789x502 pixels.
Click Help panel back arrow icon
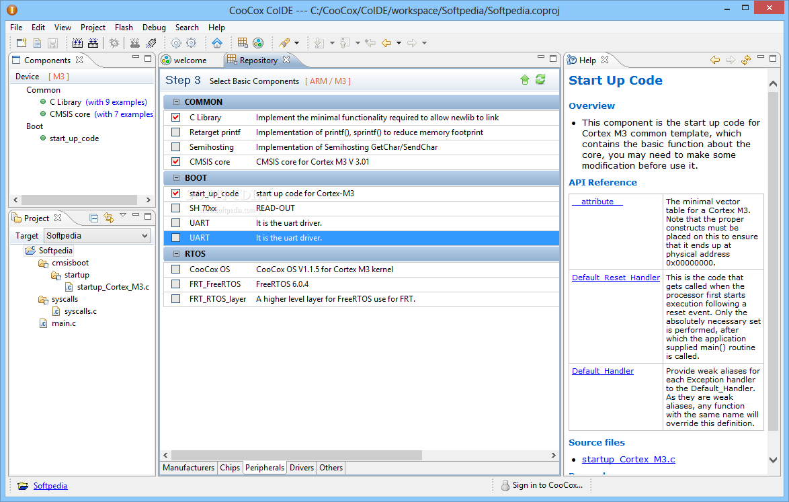(x=715, y=60)
